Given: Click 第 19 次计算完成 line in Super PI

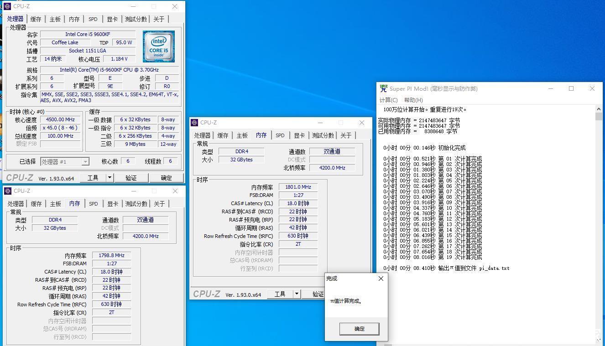Looking at the screenshot, I should 433,257.
